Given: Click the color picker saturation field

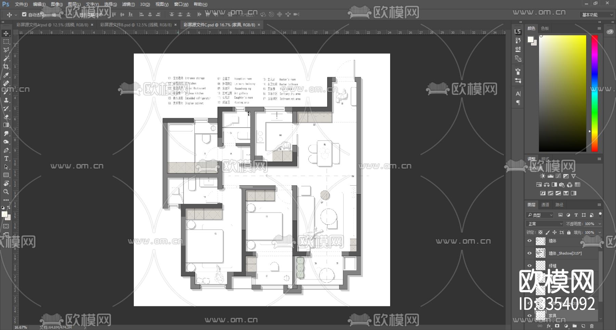Looking at the screenshot, I should coord(563,93).
